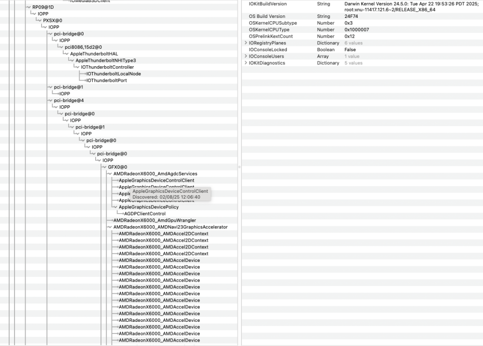Click the 24F74 build value

(351, 16)
